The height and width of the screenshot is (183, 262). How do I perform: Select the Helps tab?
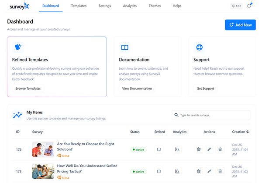(x=177, y=6)
